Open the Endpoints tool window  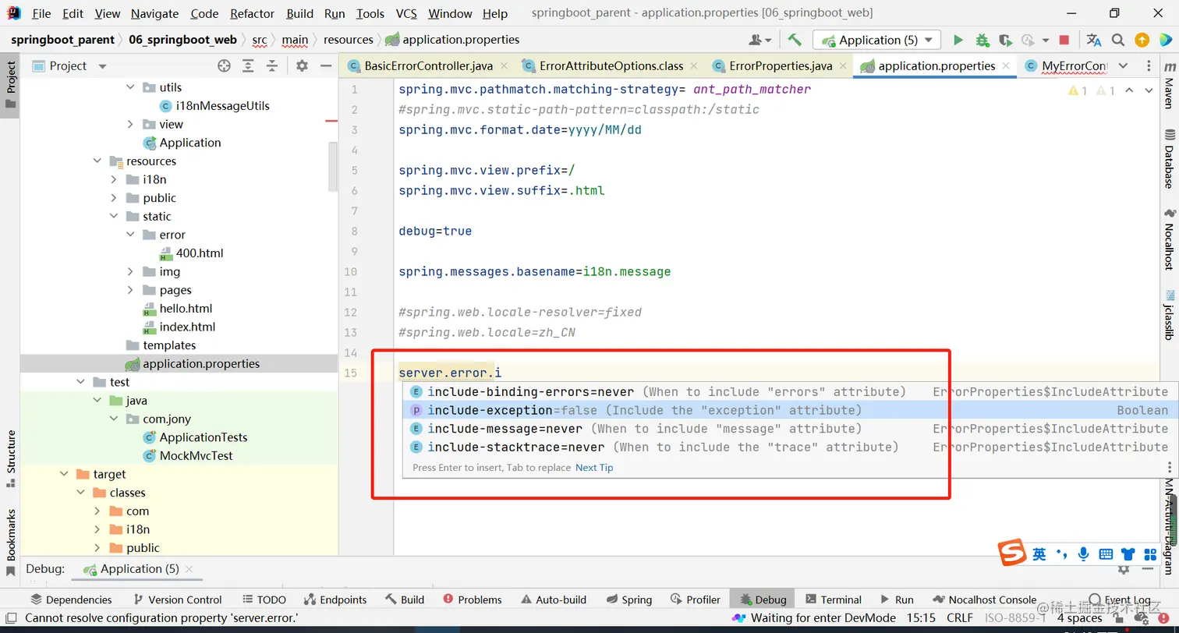click(335, 599)
